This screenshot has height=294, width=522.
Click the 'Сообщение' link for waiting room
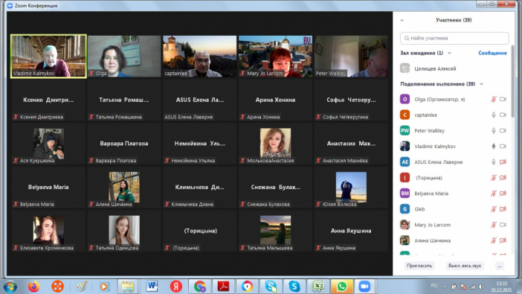(x=492, y=53)
